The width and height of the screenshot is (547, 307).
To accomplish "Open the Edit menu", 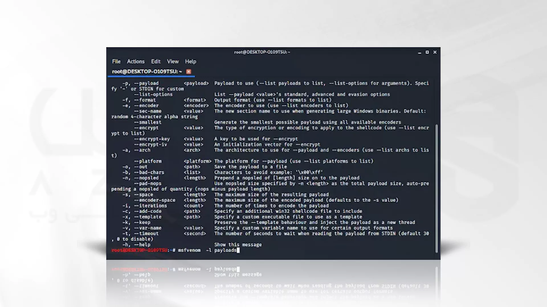I will coord(156,61).
